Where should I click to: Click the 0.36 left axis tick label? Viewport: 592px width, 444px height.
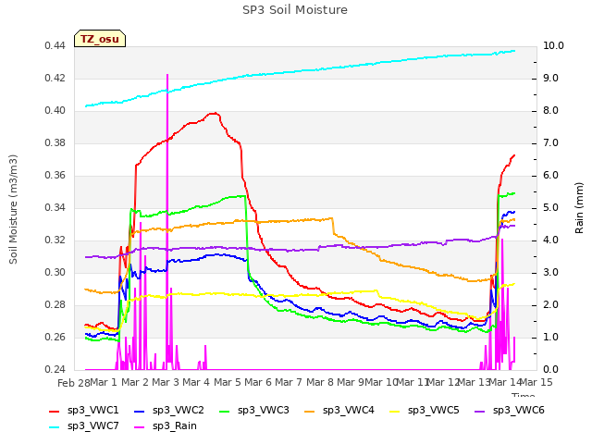[x=55, y=176]
